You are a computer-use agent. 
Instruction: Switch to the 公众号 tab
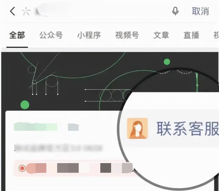point(51,35)
